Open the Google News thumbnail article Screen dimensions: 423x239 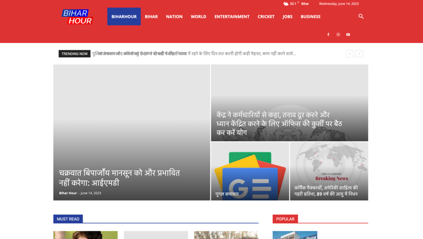point(250,171)
